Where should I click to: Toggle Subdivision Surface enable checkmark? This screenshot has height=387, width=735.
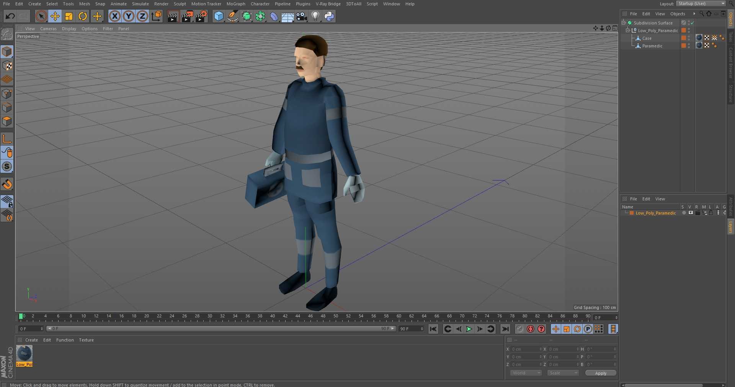click(x=693, y=23)
